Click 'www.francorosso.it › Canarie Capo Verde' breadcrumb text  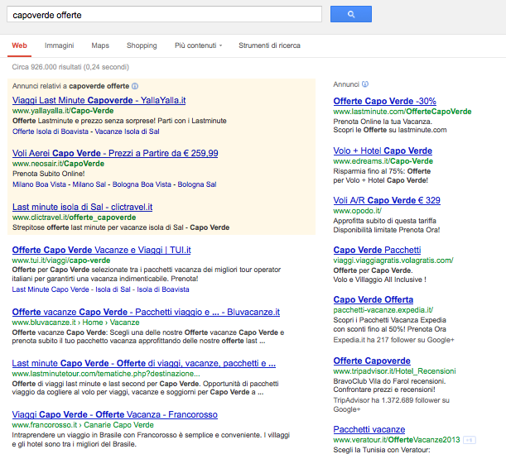(x=83, y=425)
